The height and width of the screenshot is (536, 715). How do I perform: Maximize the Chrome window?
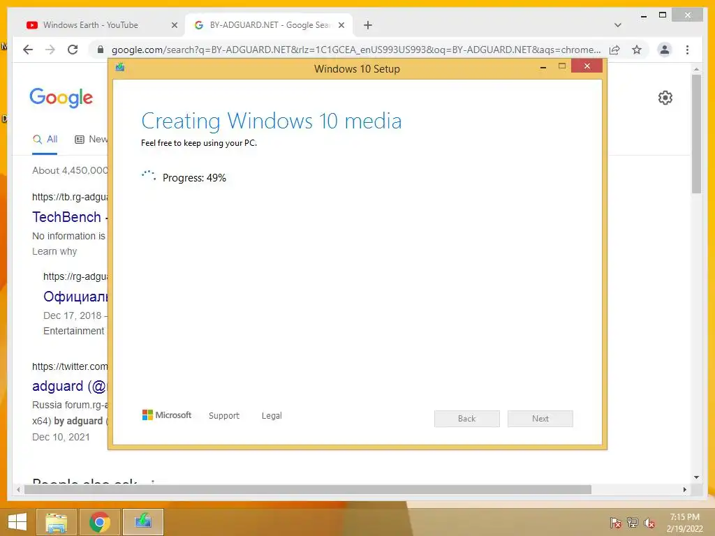point(663,15)
